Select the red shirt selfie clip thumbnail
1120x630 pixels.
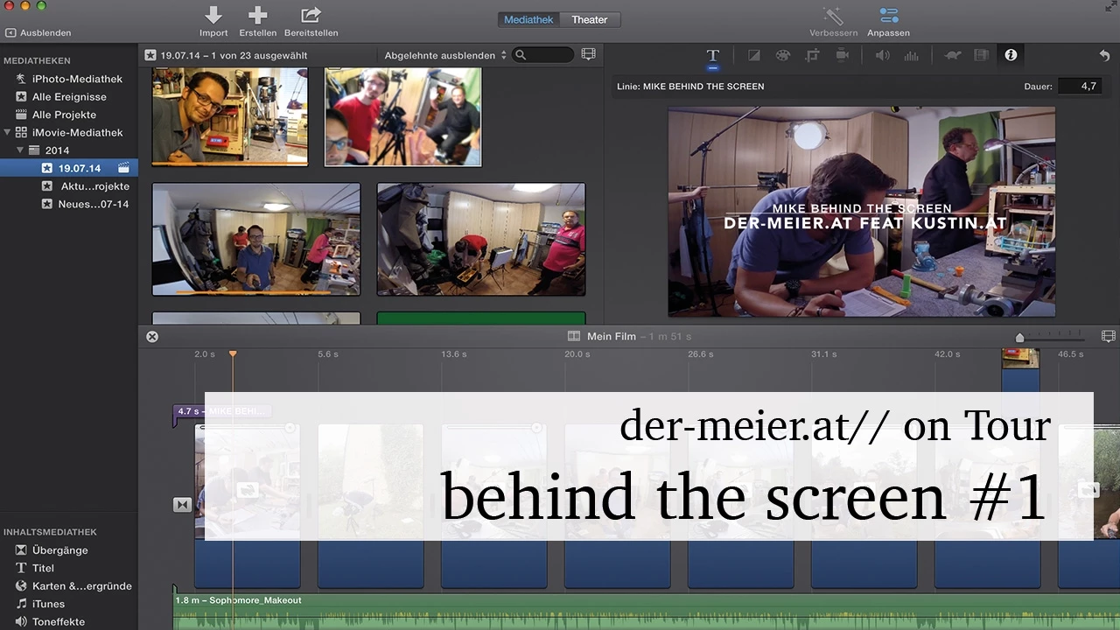pos(403,117)
